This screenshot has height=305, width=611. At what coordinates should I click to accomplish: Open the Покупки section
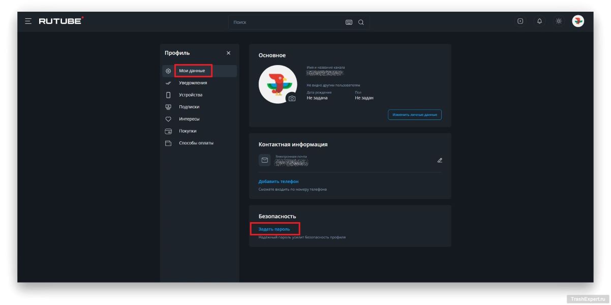188,131
